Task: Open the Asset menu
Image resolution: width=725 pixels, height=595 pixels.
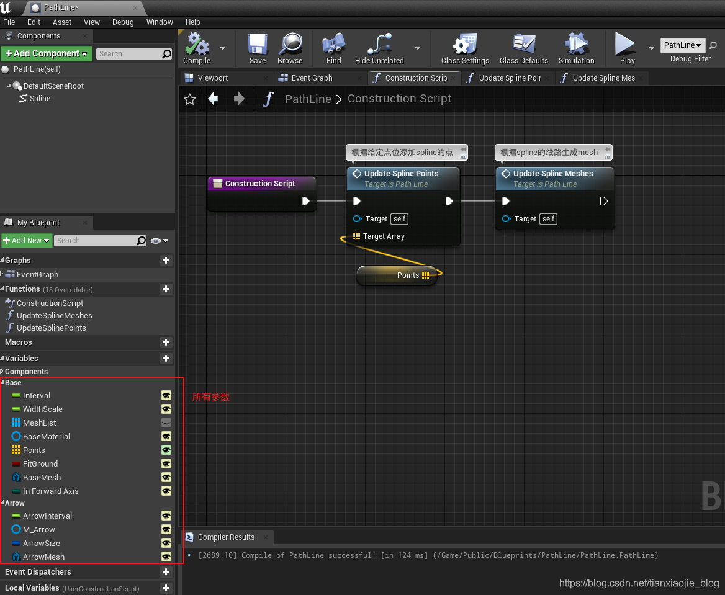Action: [62, 22]
